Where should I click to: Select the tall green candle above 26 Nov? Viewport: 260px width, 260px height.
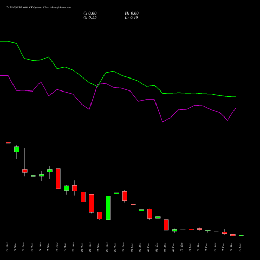tap(108, 207)
